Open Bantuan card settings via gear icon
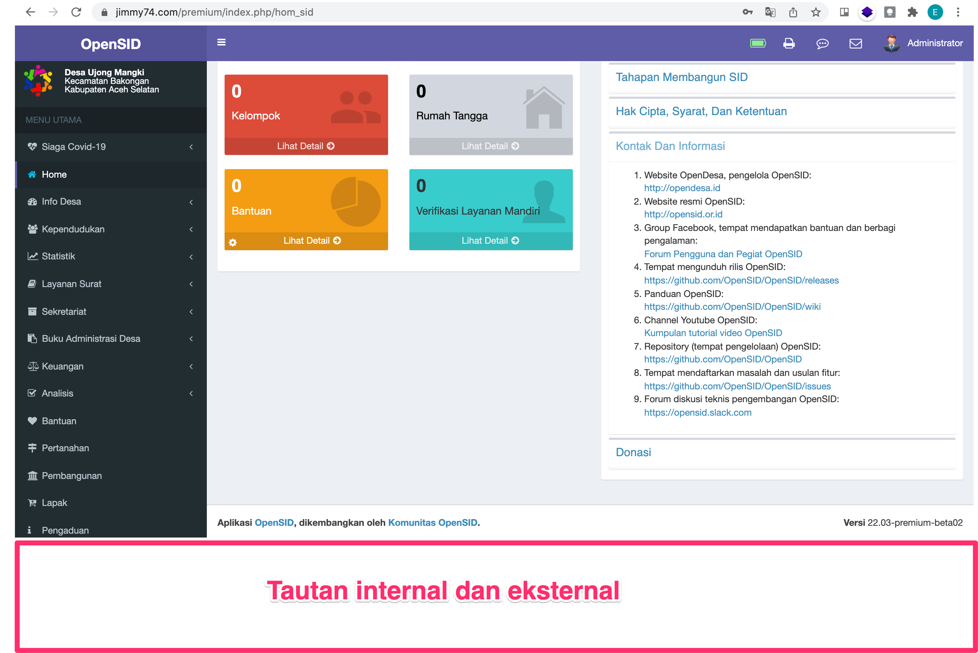This screenshot has width=978, height=653. (x=233, y=242)
